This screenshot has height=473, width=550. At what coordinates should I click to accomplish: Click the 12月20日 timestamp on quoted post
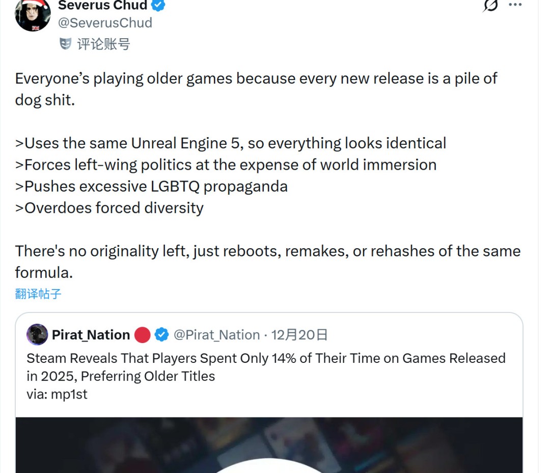click(299, 335)
